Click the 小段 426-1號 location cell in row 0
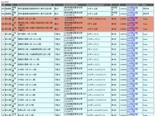The width and height of the screenshot is (155, 116). pyautogui.click(x=36, y=19)
